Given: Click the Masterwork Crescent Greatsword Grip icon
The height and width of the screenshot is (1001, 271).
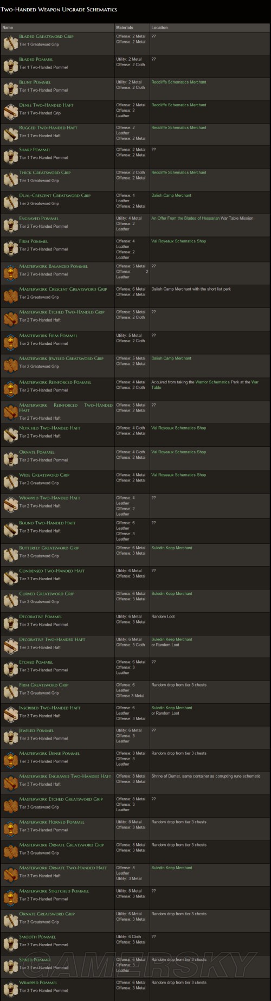Looking at the screenshot, I should (x=10, y=297).
